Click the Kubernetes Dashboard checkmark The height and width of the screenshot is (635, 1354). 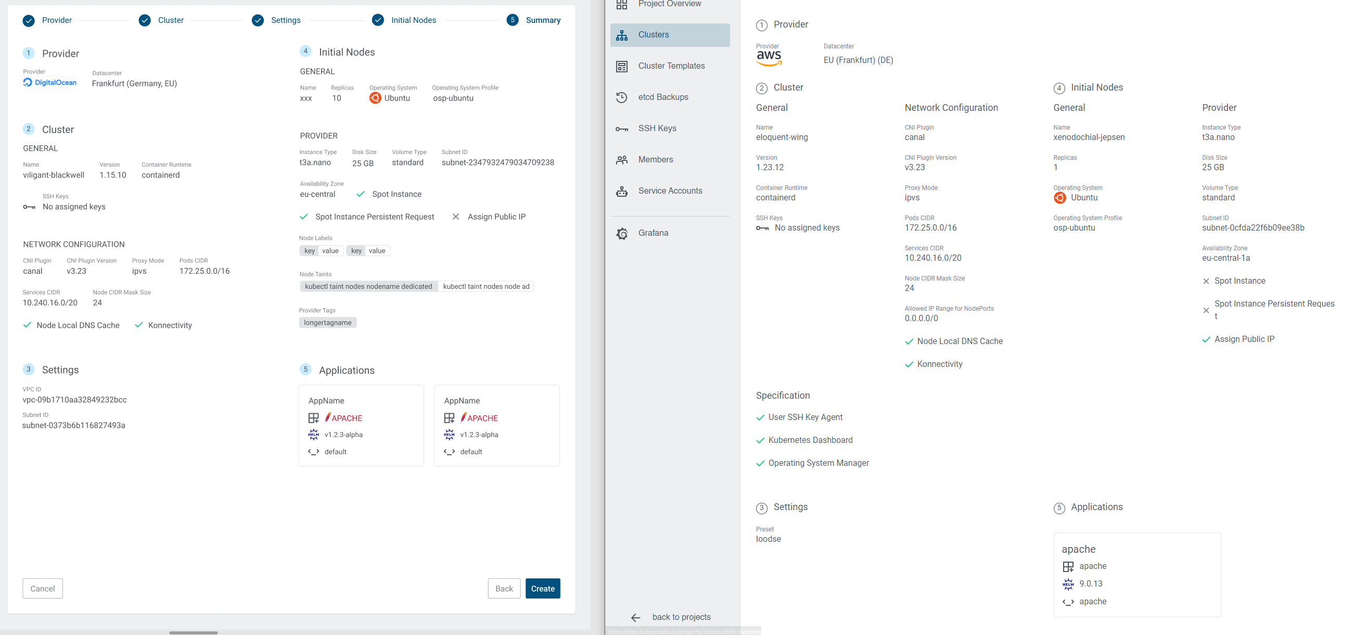760,440
